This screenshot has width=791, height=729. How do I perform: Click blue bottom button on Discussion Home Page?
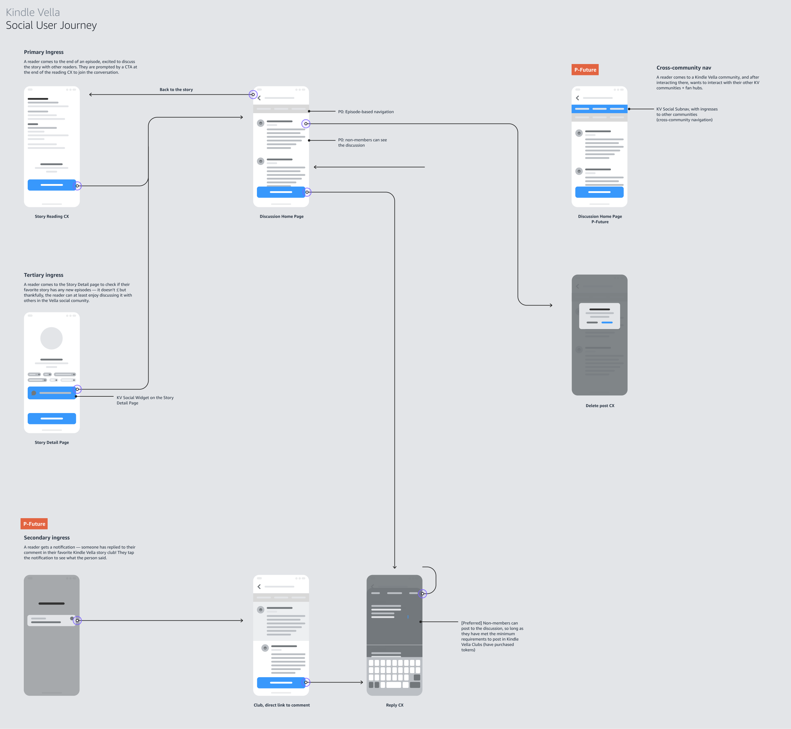click(281, 192)
